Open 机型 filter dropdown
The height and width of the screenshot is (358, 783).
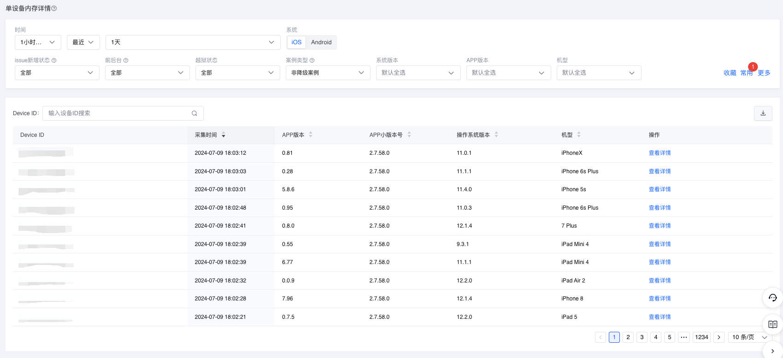[x=599, y=73]
